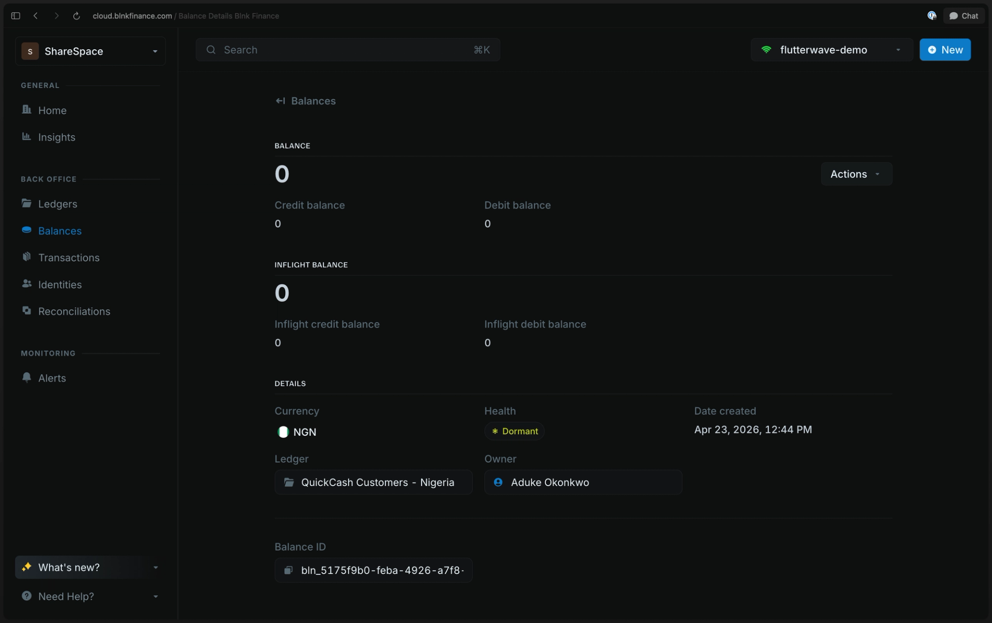Image resolution: width=992 pixels, height=623 pixels.
Task: Select Balances in the sidebar
Action: coord(60,231)
